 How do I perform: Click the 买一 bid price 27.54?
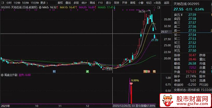192,35
